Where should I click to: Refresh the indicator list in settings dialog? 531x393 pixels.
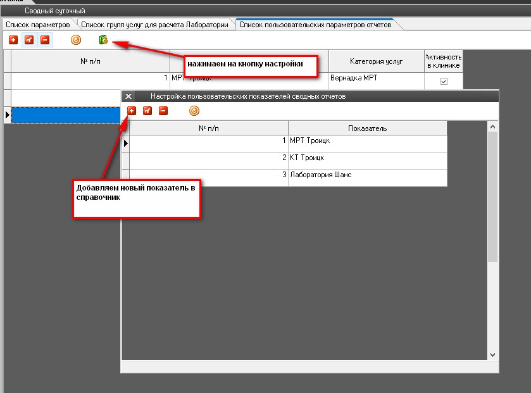194,111
